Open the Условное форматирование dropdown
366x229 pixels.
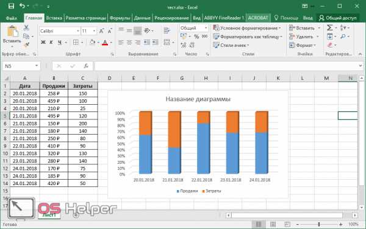click(x=247, y=28)
